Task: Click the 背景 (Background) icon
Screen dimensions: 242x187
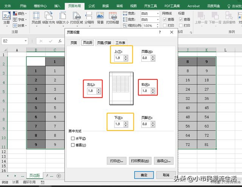Action: coord(100,18)
